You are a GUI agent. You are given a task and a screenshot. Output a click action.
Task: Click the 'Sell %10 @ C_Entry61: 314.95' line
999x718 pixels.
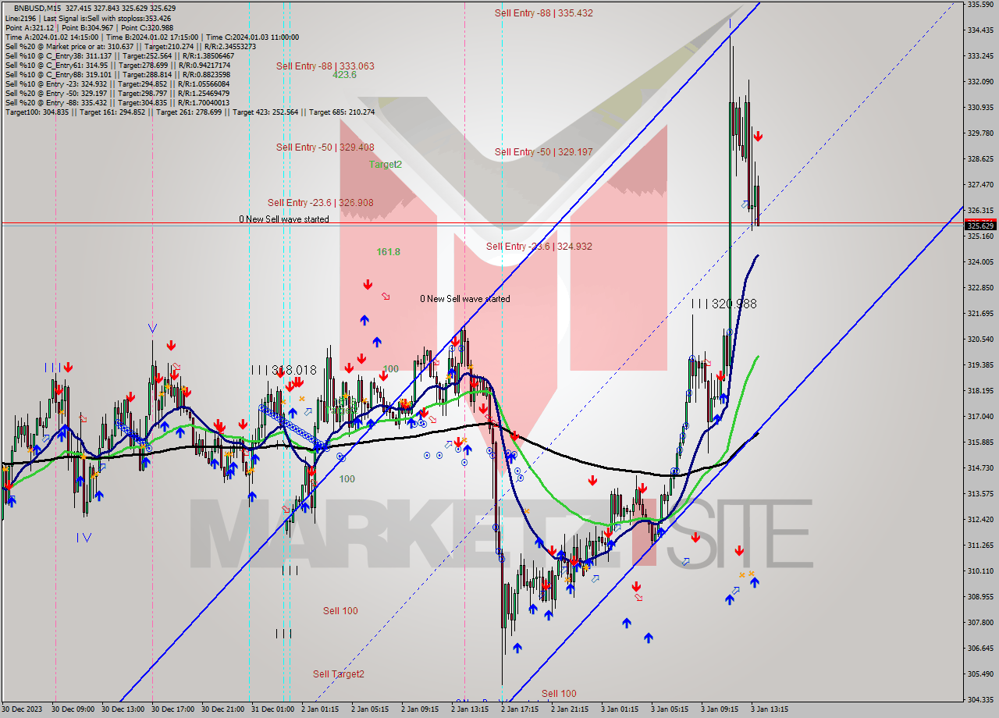tap(117, 65)
